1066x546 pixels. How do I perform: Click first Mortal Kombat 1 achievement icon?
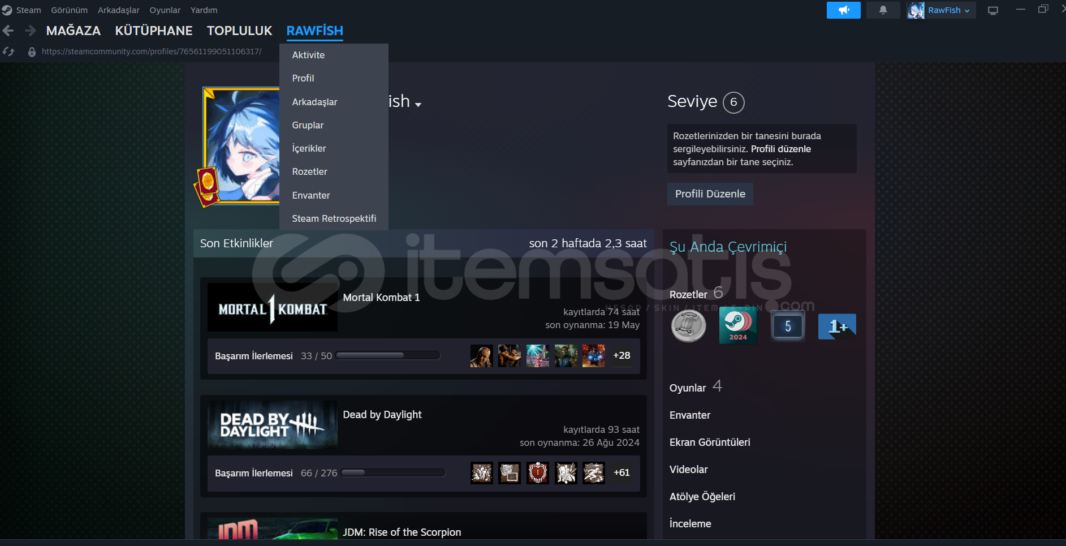pyautogui.click(x=482, y=356)
